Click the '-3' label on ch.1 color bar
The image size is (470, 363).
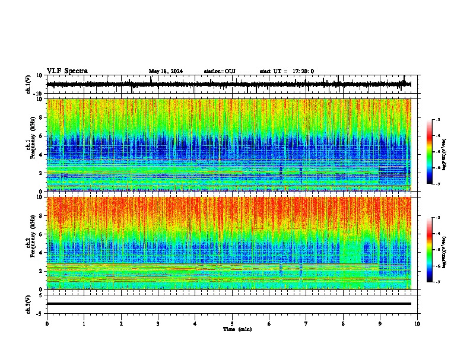click(437, 120)
